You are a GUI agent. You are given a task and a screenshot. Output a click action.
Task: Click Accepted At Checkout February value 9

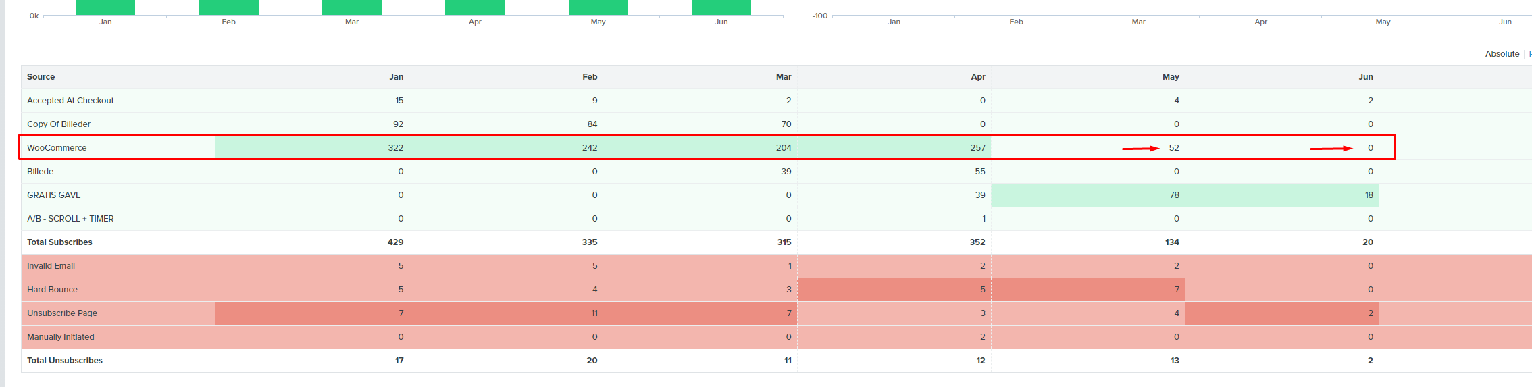(x=595, y=101)
